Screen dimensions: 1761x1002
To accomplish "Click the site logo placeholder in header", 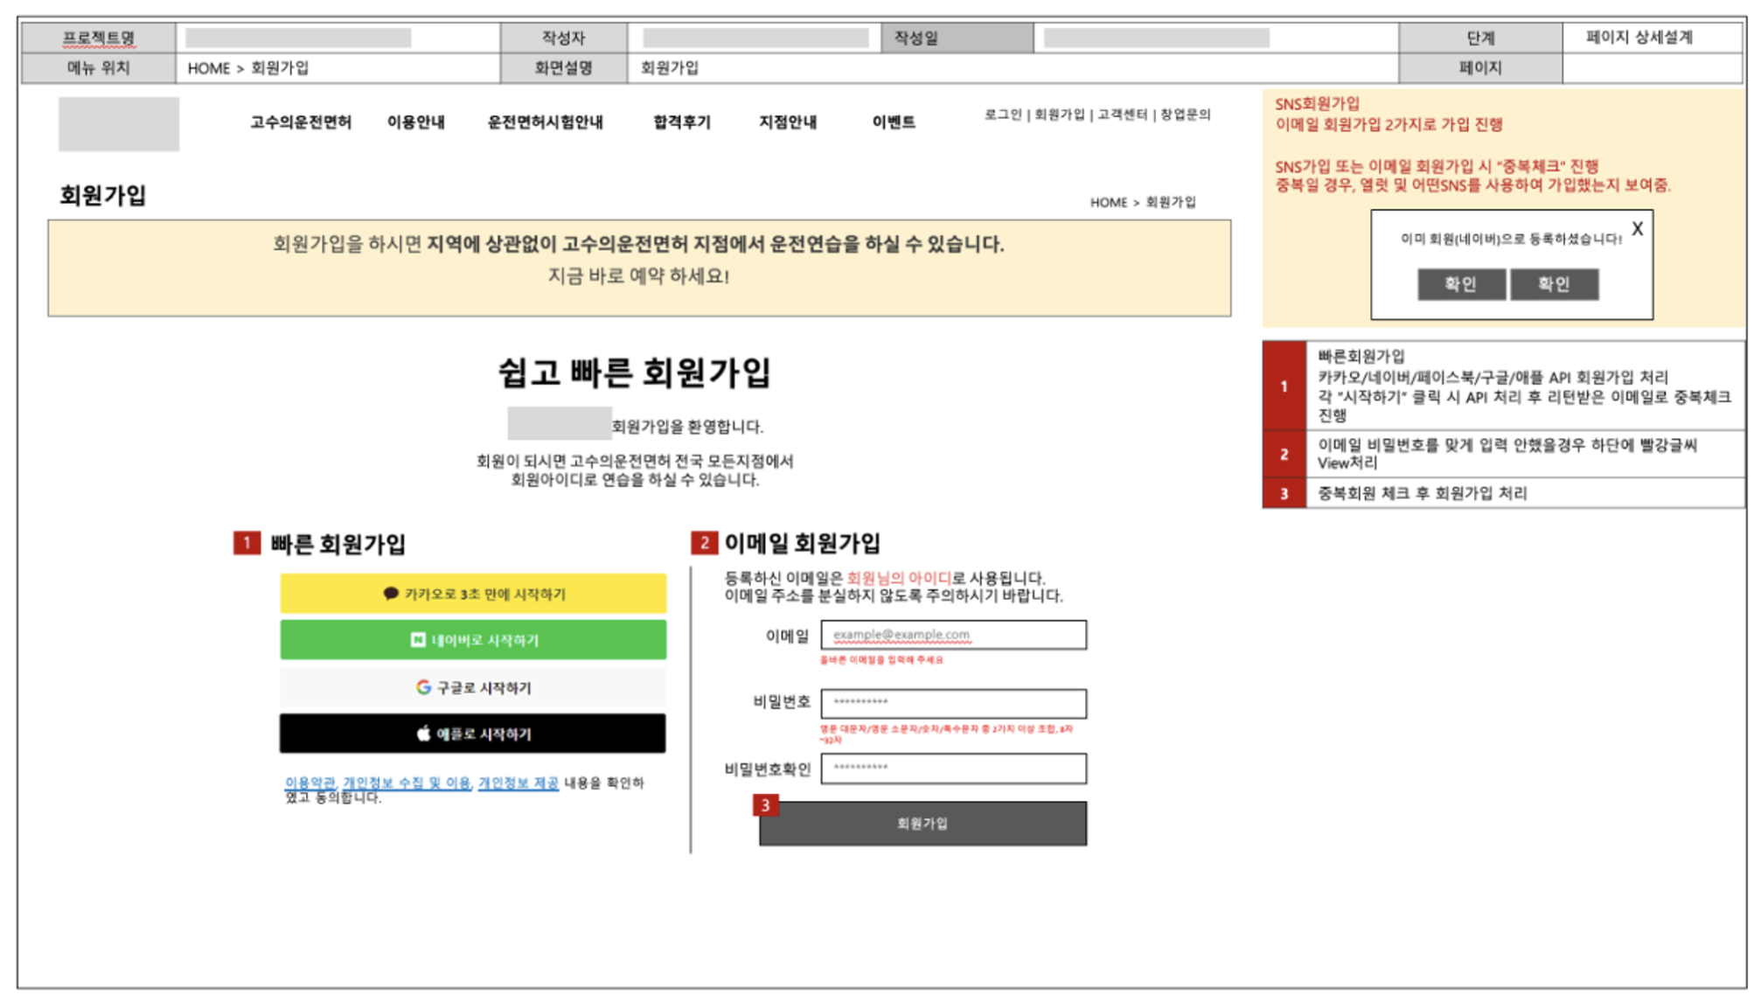I will point(119,124).
